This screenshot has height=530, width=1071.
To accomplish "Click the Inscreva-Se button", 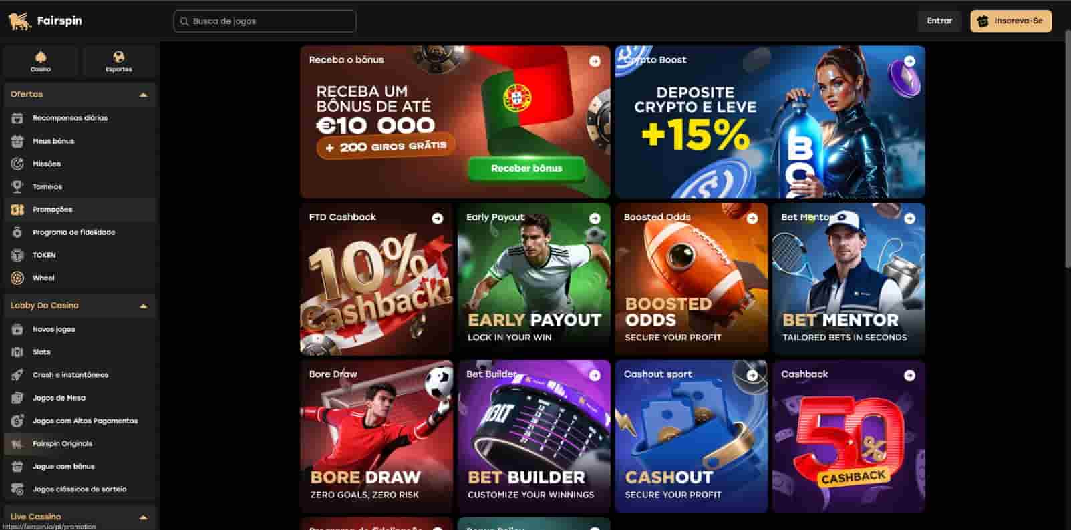I will (1011, 21).
